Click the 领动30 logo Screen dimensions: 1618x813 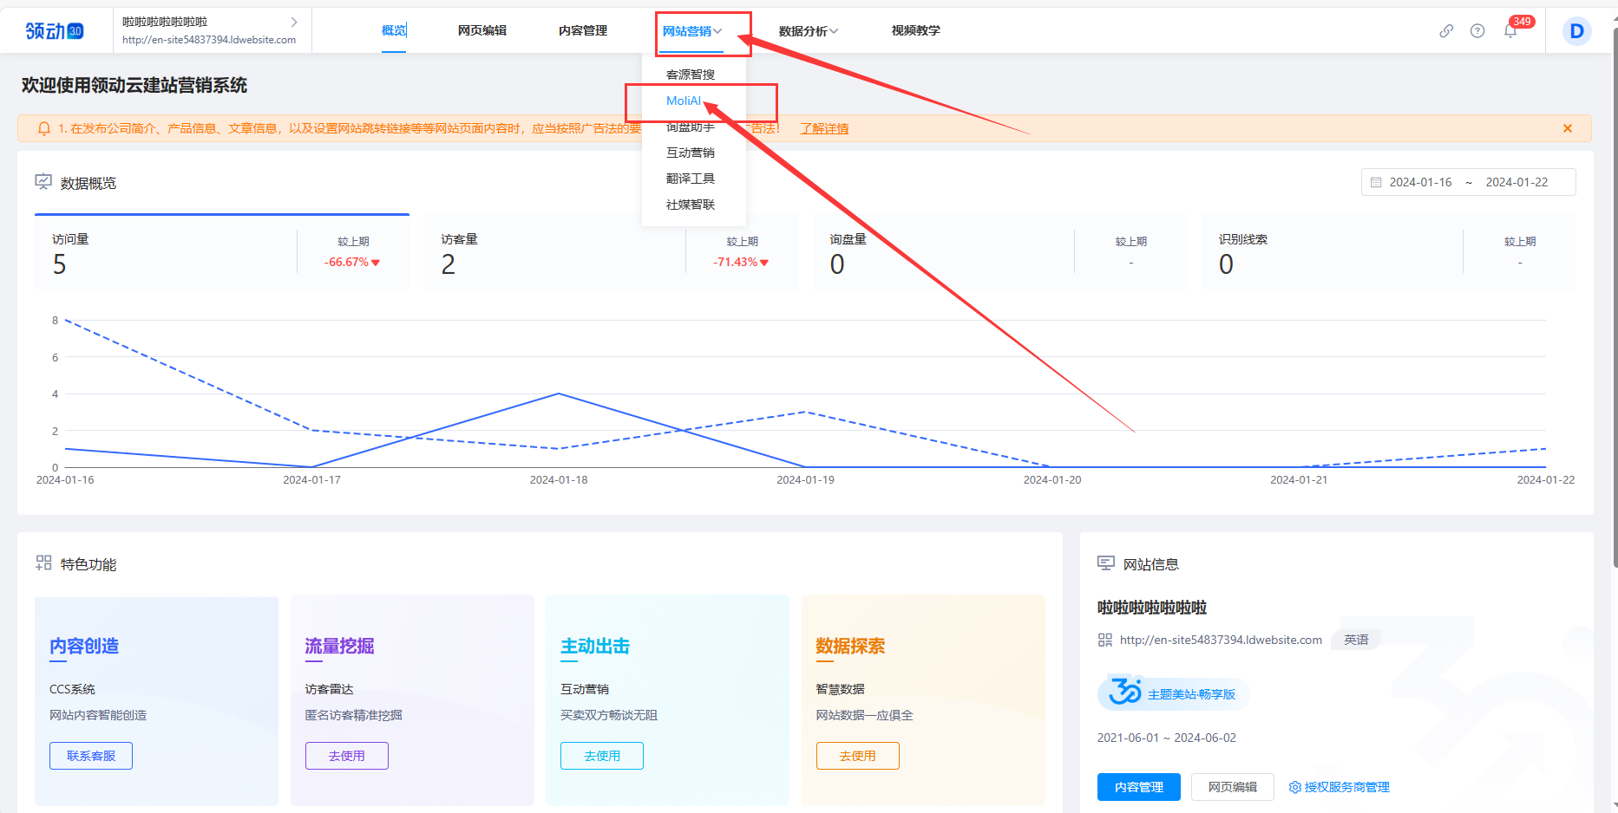[x=54, y=29]
